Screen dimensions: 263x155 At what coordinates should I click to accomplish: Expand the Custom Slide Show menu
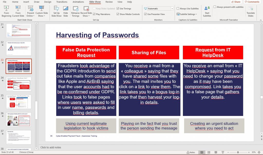click(42, 11)
